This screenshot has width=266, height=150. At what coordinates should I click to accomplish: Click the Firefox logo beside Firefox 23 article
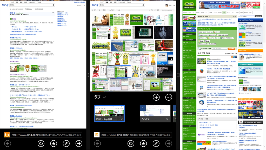click(x=202, y=71)
